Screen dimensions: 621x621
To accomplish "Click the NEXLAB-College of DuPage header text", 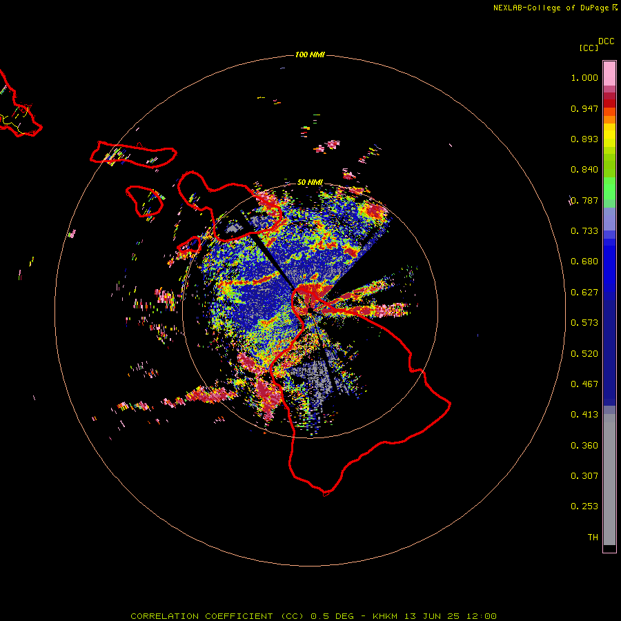I will coord(551,8).
